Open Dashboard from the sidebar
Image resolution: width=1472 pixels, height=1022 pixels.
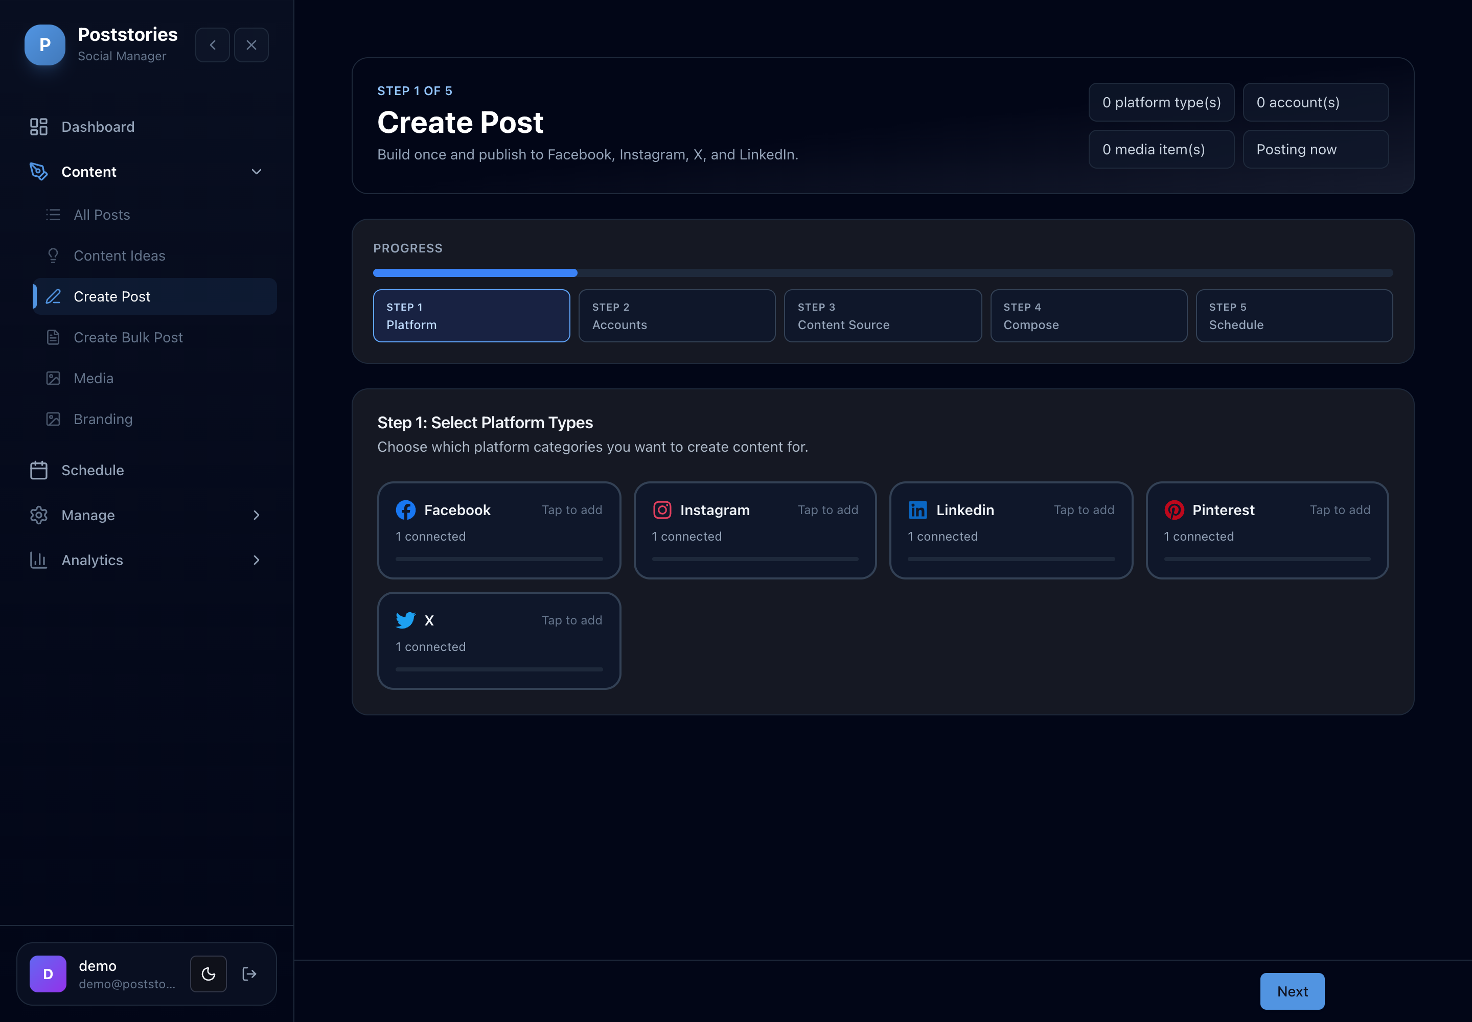147,127
